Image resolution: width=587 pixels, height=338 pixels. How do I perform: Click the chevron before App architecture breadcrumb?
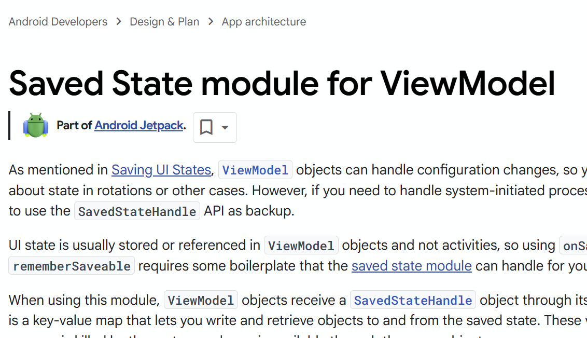[211, 22]
